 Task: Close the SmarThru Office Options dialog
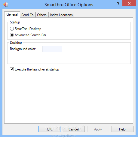coord(129,4)
